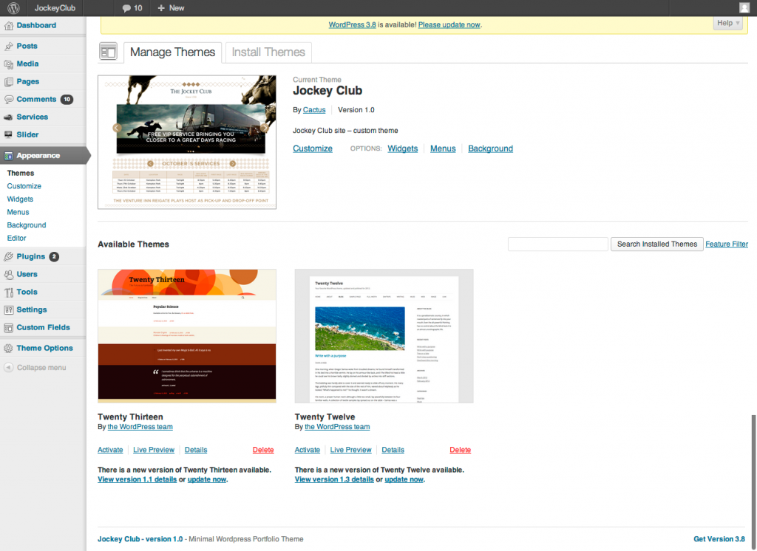757x551 pixels.
Task: Click the Media library icon
Action: 9,64
